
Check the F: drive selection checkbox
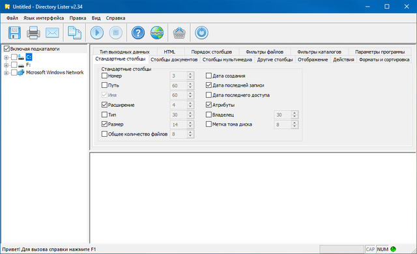pyautogui.click(x=14, y=65)
